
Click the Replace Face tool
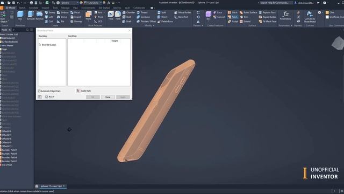(267, 12)
